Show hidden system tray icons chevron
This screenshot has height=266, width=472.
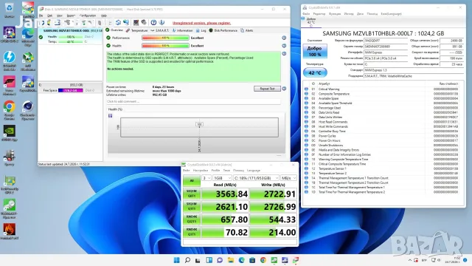click(410, 260)
